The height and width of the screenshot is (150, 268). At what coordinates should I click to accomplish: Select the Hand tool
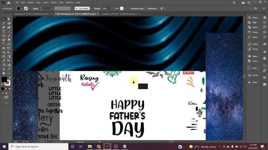[4, 73]
